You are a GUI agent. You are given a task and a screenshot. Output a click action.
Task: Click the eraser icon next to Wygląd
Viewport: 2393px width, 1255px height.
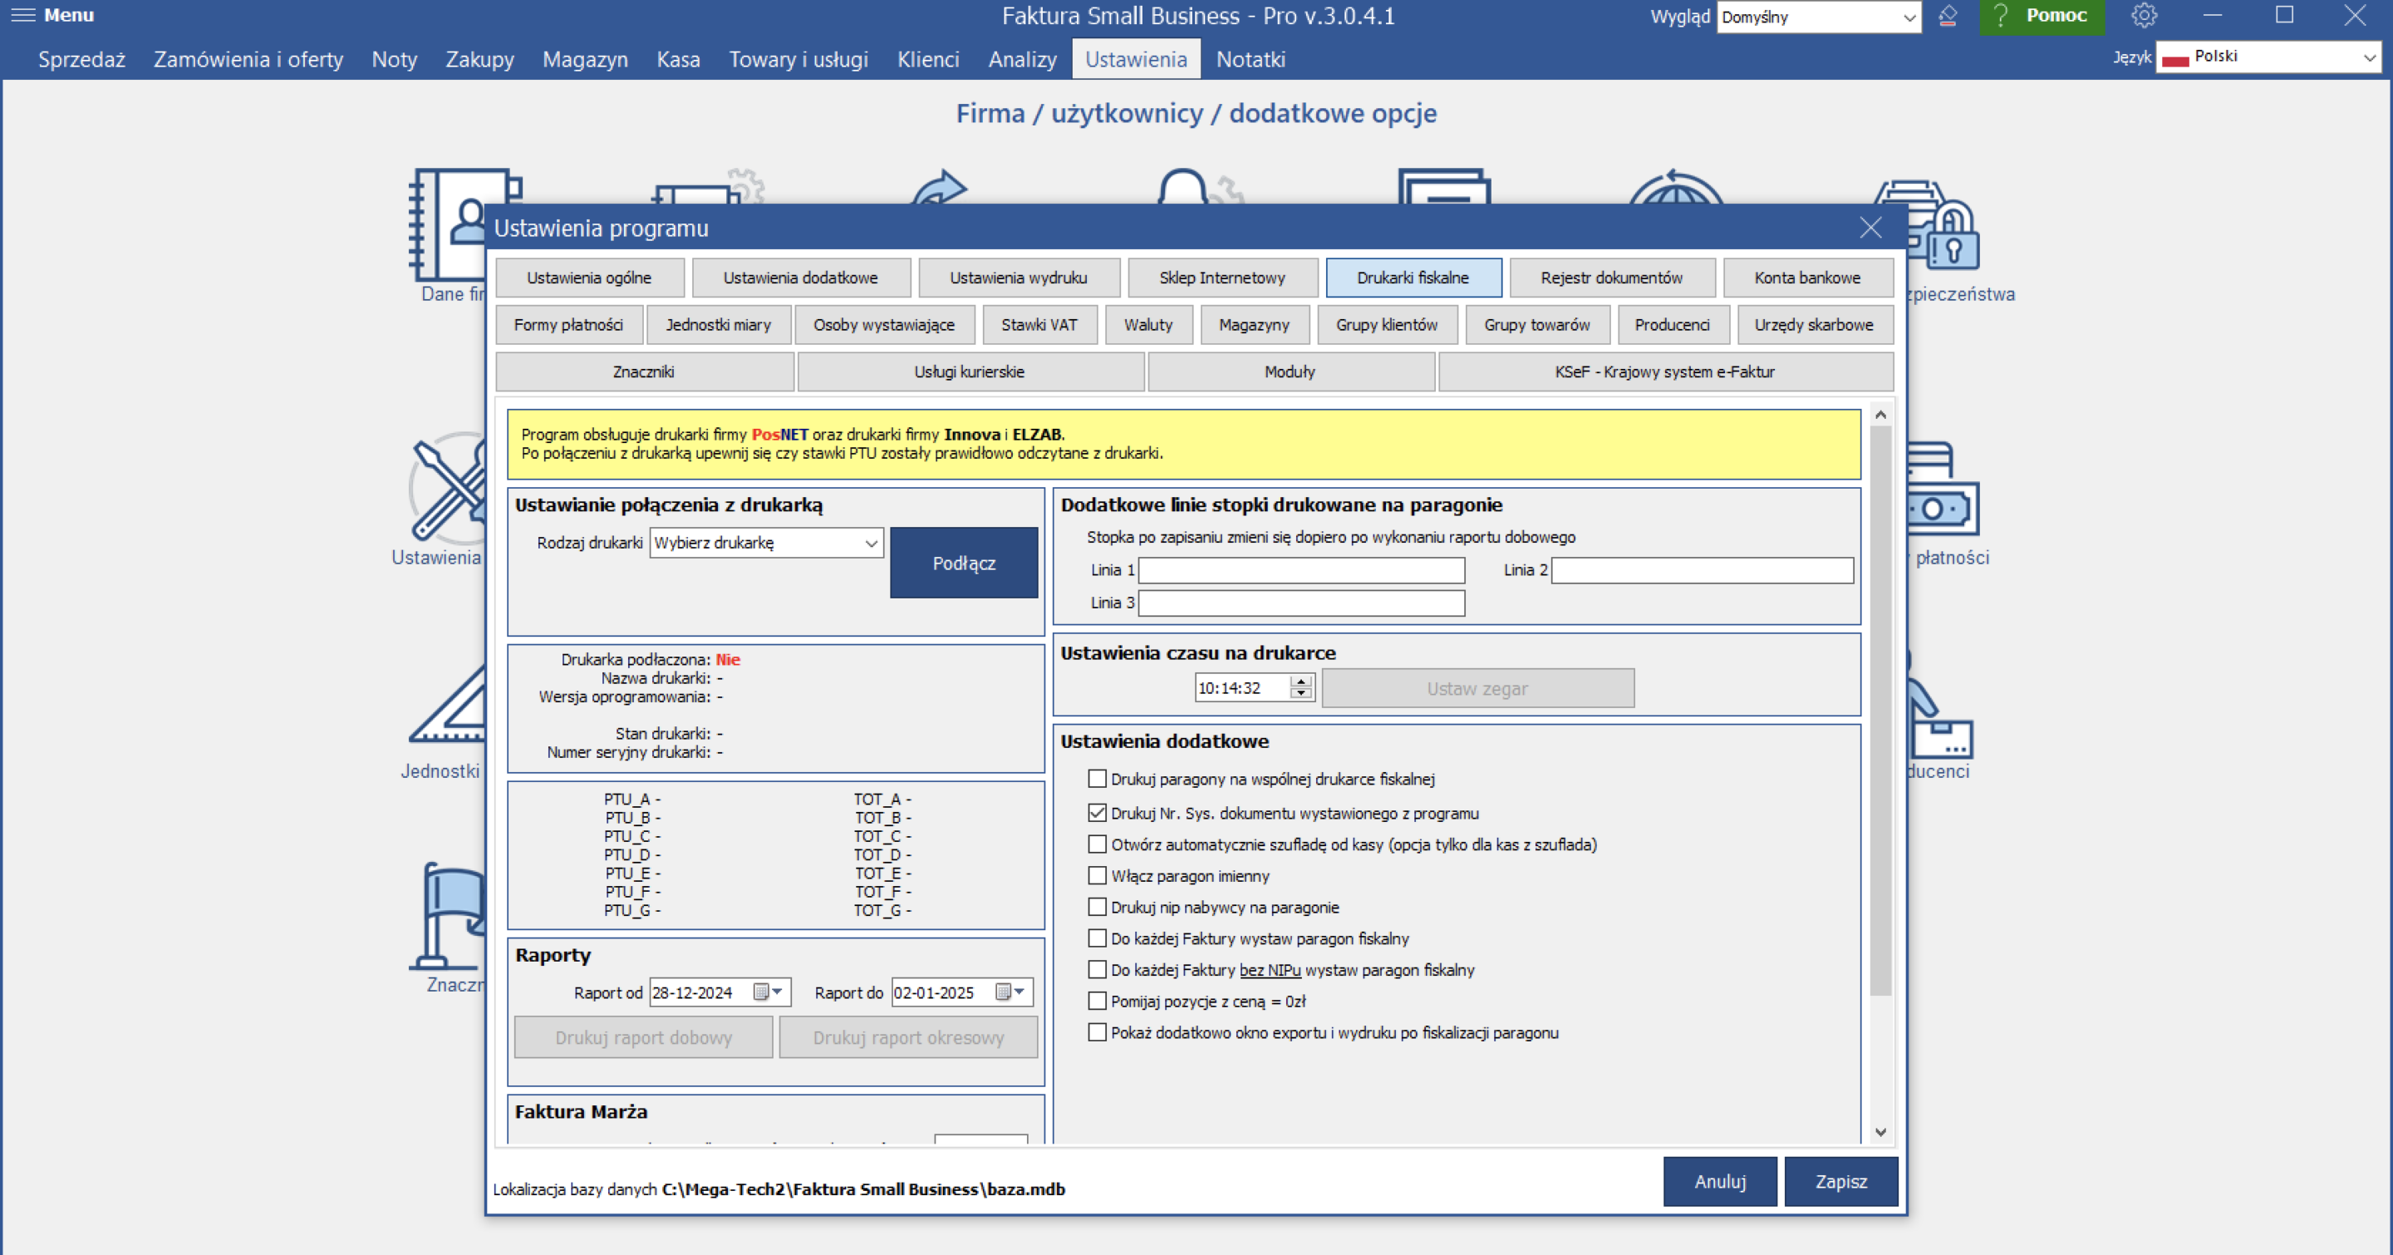pyautogui.click(x=1948, y=16)
